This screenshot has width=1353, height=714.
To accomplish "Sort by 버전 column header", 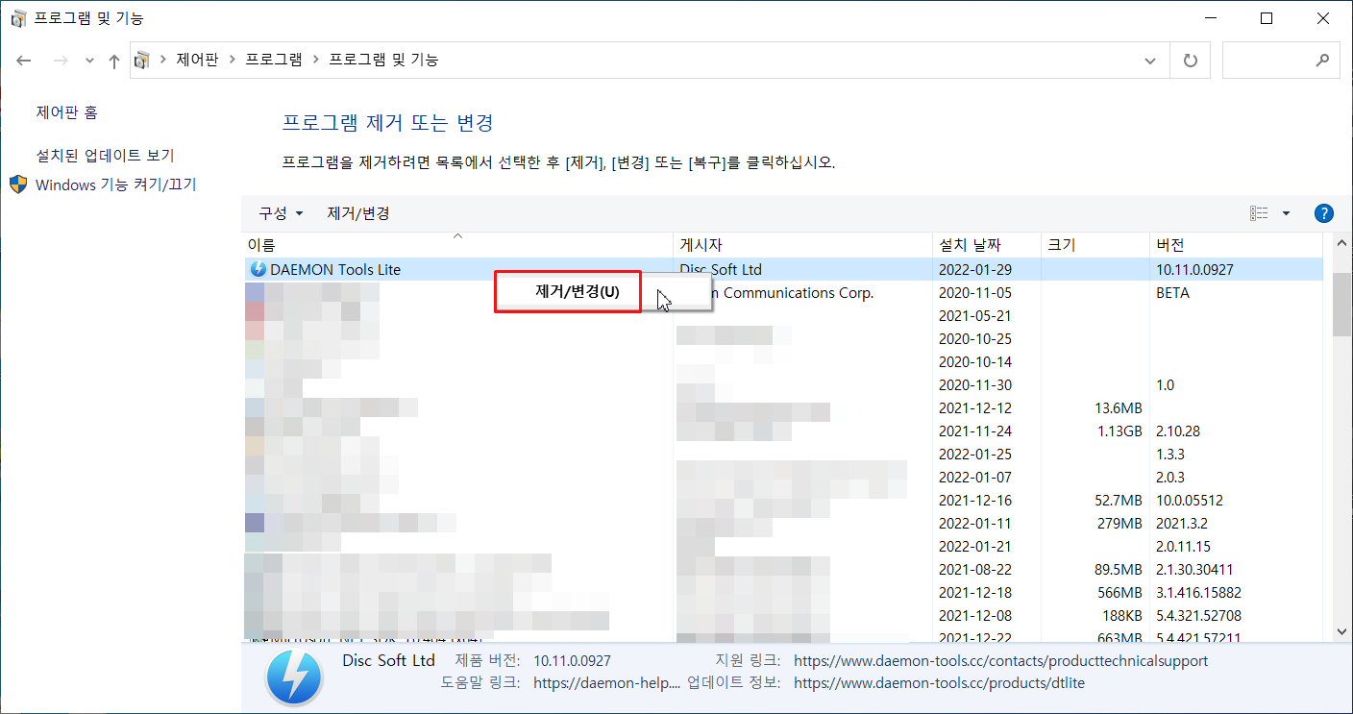I will click(1236, 245).
